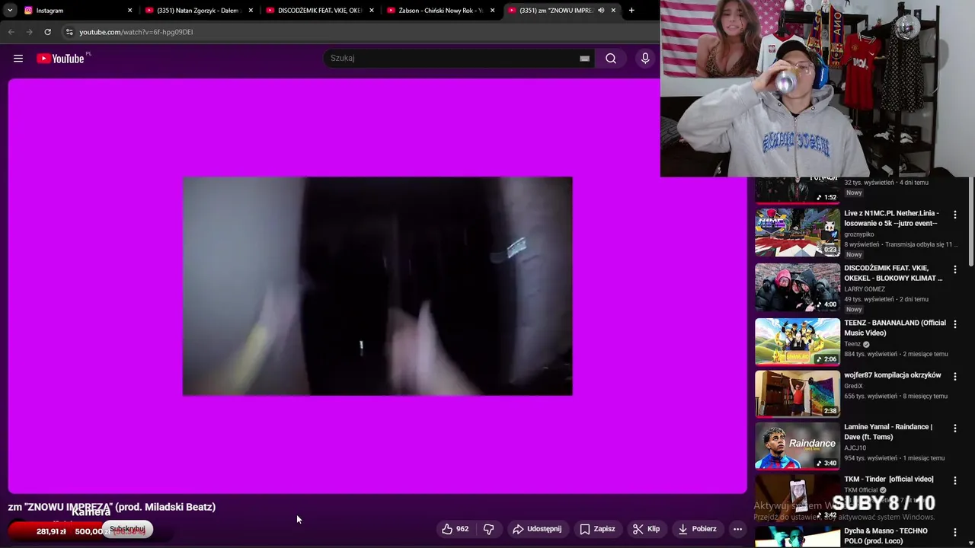975x548 pixels.
Task: Open TKM Tinder thumbnail
Action: tap(798, 497)
